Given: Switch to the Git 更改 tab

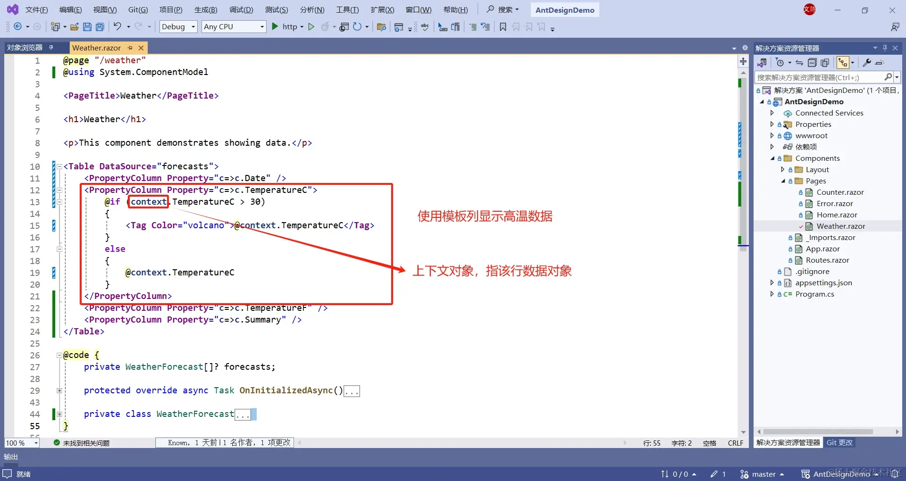Looking at the screenshot, I should tap(839, 442).
